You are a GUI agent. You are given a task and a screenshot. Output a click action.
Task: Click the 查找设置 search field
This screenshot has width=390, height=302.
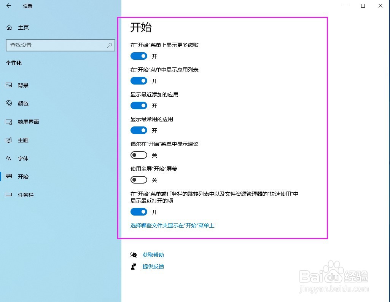coord(60,45)
